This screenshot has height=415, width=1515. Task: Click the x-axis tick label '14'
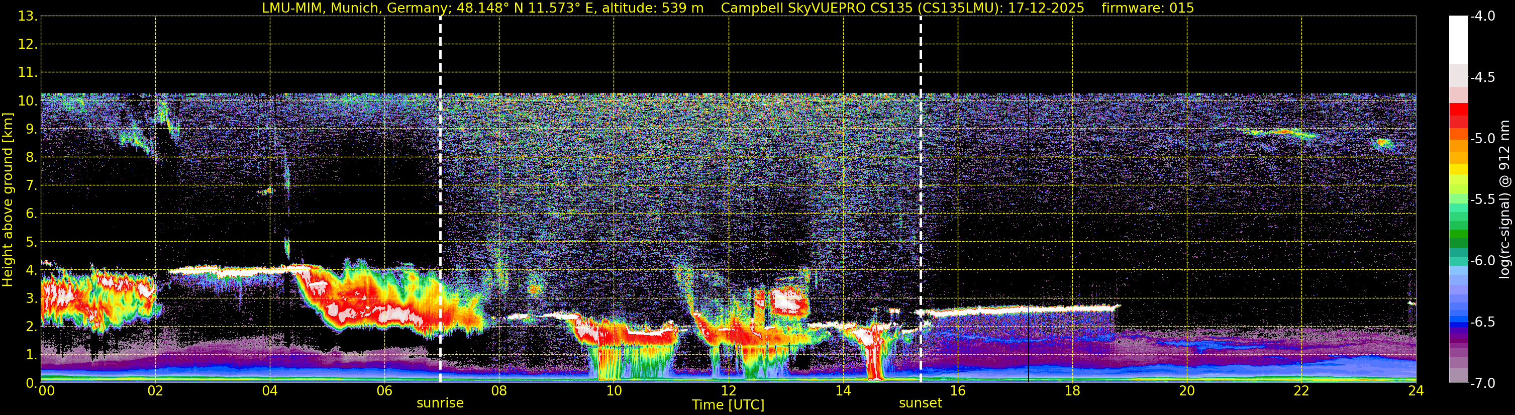[843, 391]
